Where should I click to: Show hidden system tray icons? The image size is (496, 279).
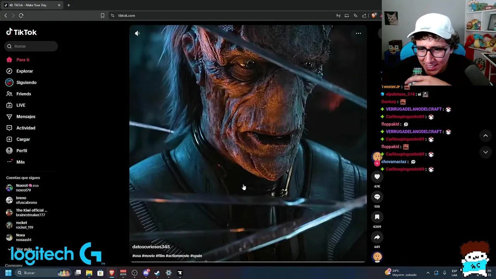pos(428,273)
